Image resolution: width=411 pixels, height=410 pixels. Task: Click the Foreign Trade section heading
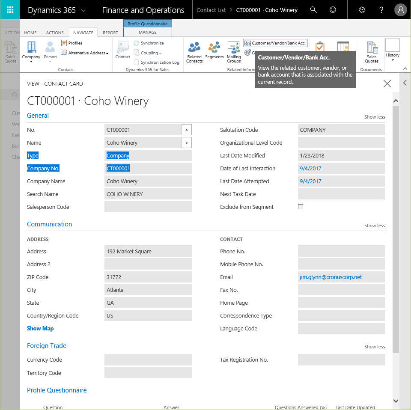pyautogui.click(x=46, y=345)
